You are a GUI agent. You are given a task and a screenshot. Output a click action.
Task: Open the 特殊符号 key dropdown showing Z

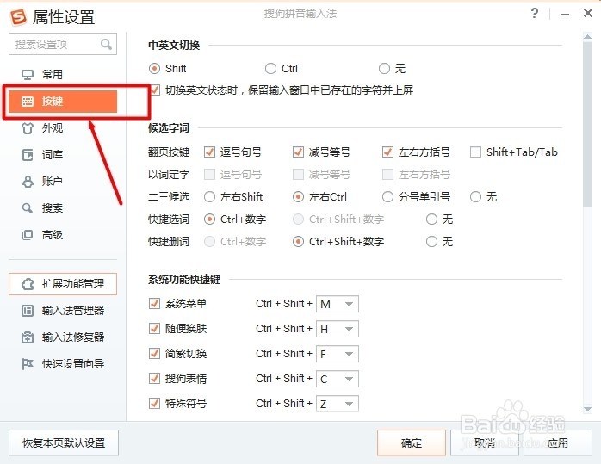[338, 404]
